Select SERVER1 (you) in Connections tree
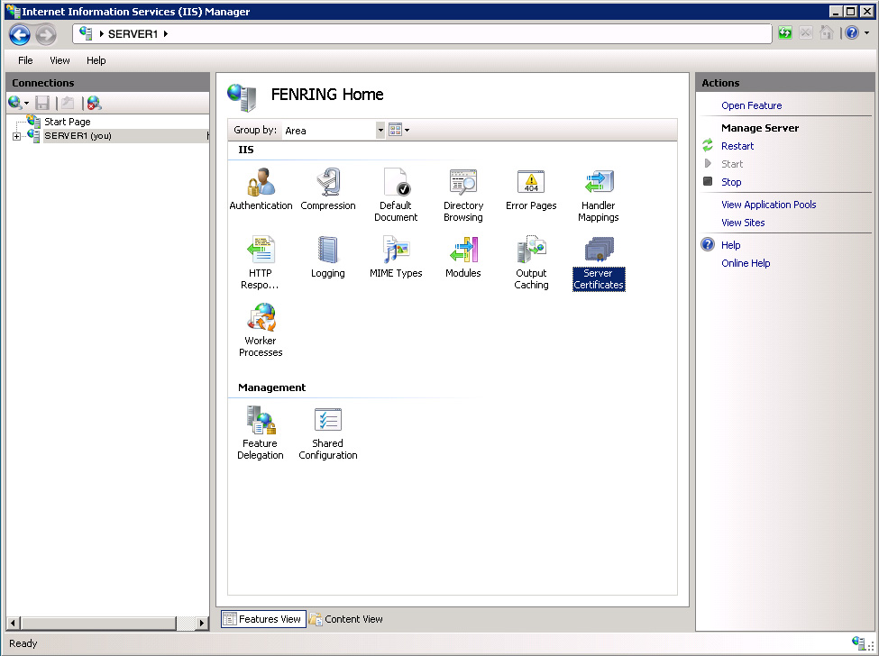This screenshot has width=879, height=656. click(x=78, y=135)
